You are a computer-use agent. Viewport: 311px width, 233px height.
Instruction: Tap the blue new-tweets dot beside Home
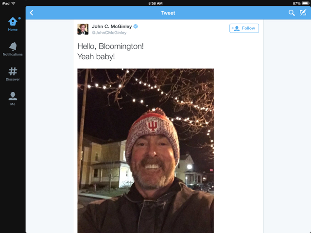(x=19, y=18)
